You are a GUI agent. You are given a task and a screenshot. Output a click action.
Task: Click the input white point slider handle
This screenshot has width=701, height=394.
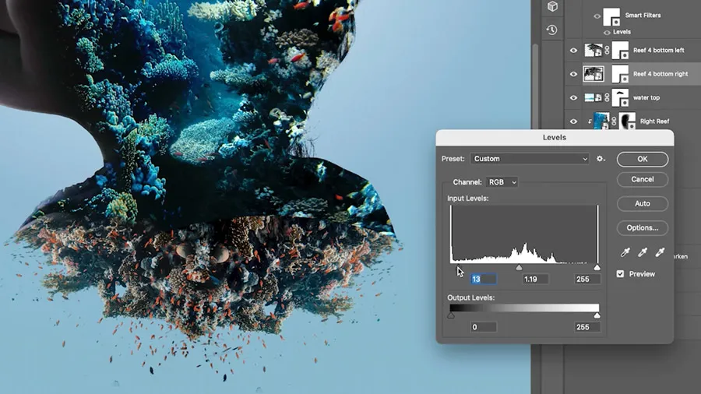point(597,267)
